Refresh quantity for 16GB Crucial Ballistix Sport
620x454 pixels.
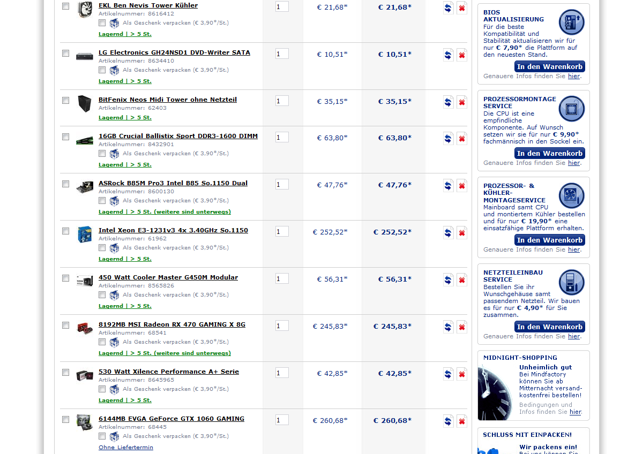(x=447, y=139)
